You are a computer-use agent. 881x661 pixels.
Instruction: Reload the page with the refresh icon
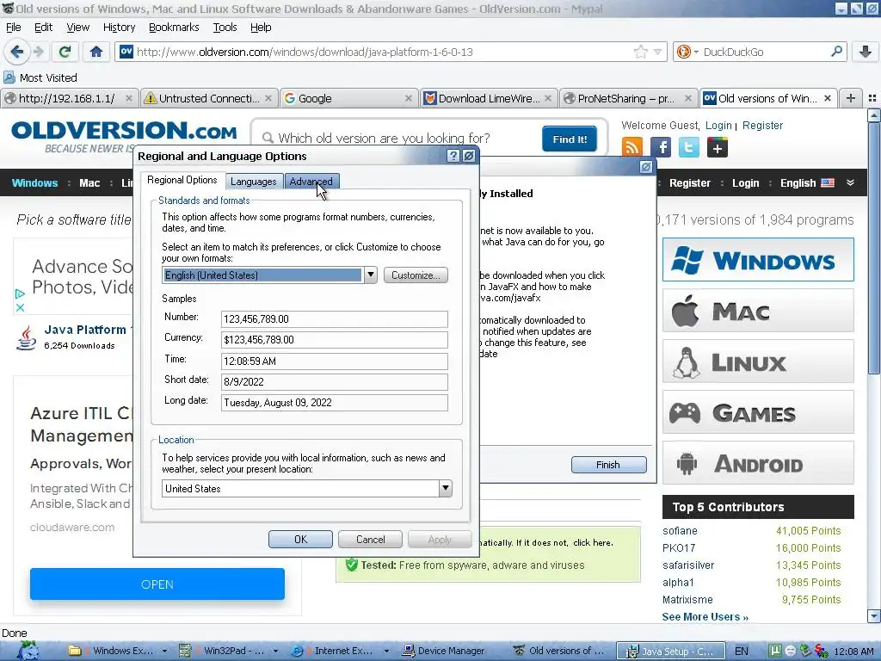pyautogui.click(x=65, y=52)
